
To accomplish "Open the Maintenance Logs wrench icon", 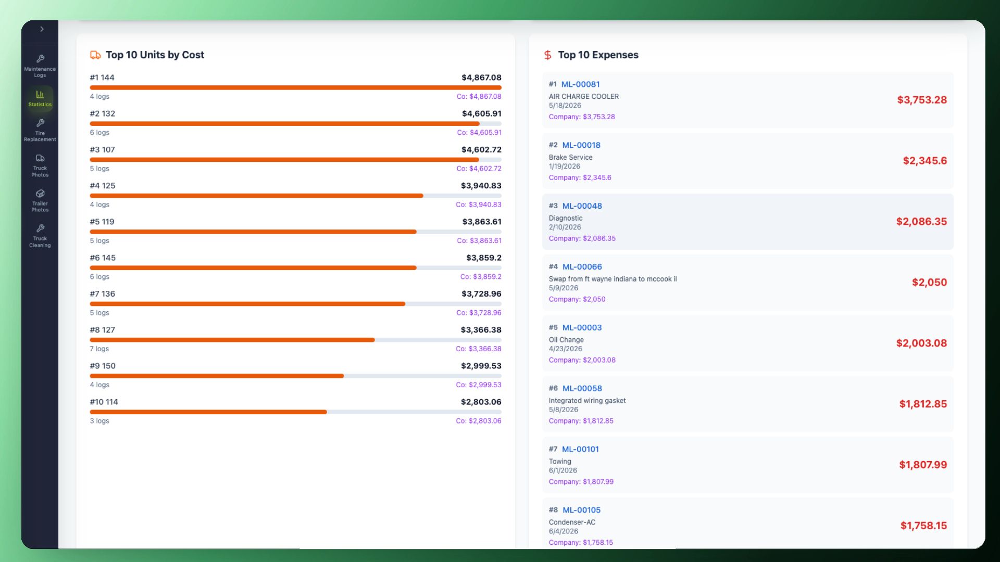I will [40, 59].
